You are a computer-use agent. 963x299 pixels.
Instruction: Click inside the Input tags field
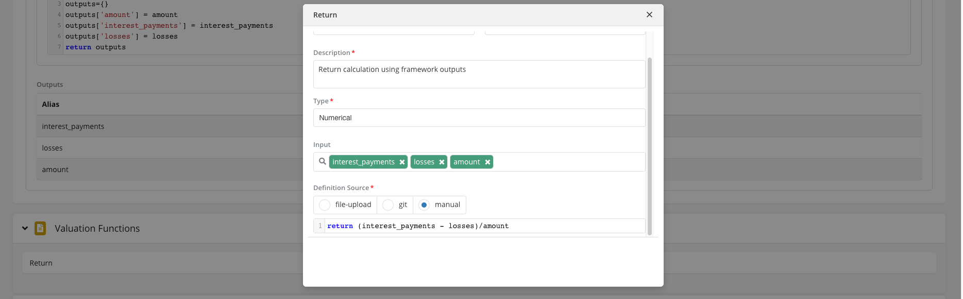tap(567, 162)
